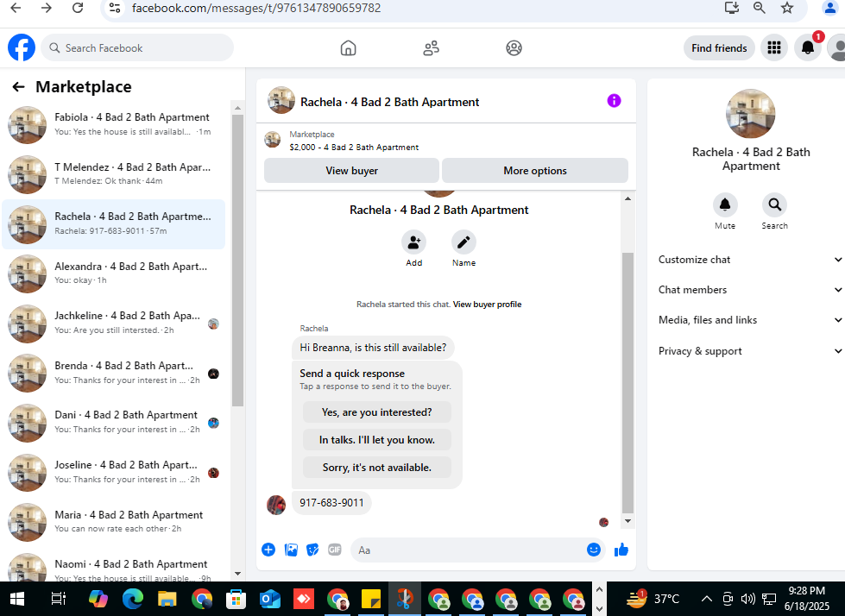The width and height of the screenshot is (845, 616).
Task: Open Dani conversation
Action: click(x=114, y=423)
